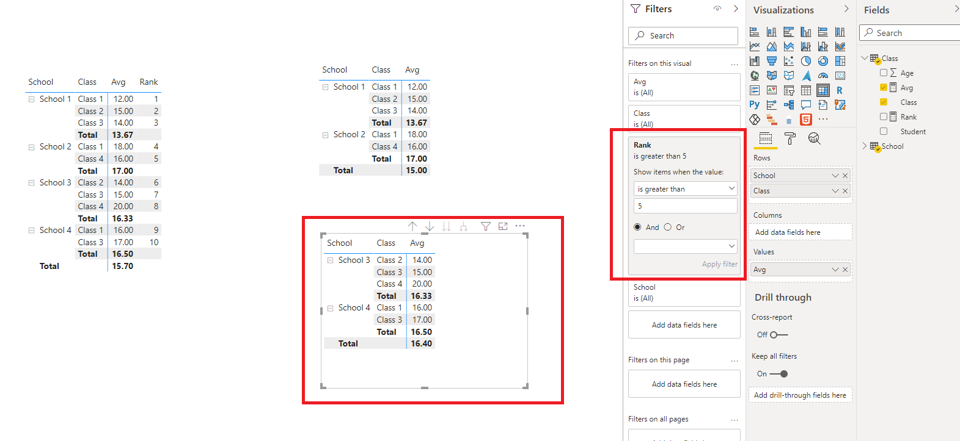The width and height of the screenshot is (960, 441).
Task: Click the Filters pane search box
Action: click(x=683, y=36)
